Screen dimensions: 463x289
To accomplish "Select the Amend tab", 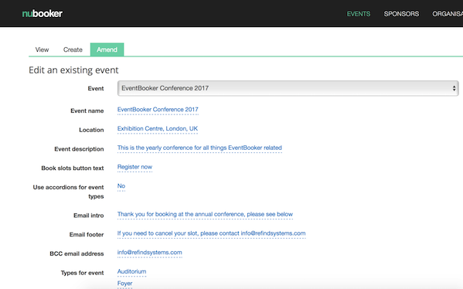I will click(x=107, y=49).
